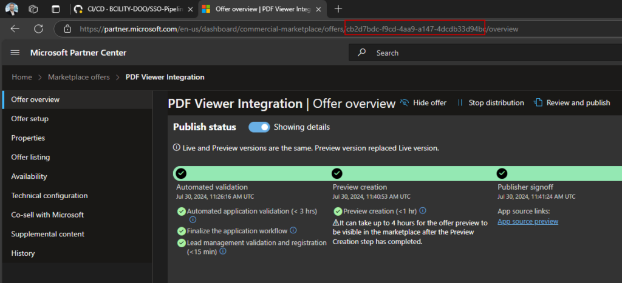Click the green publish progress bar
This screenshot has width=622, height=283.
[x=397, y=173]
